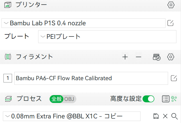Open compare presets list icon
The image size is (181, 123).
click(166, 99)
